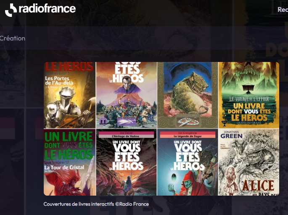Open the Les Portes de l'Au-delà cover
This screenshot has height=215, width=288.
(x=70, y=95)
